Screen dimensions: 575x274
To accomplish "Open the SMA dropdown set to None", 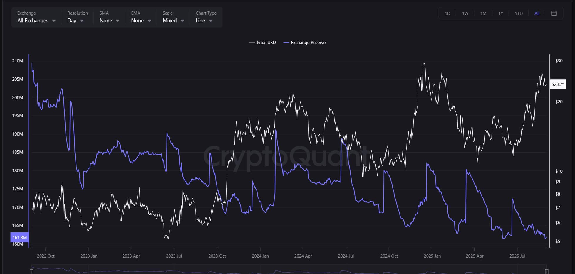I will [109, 21].
